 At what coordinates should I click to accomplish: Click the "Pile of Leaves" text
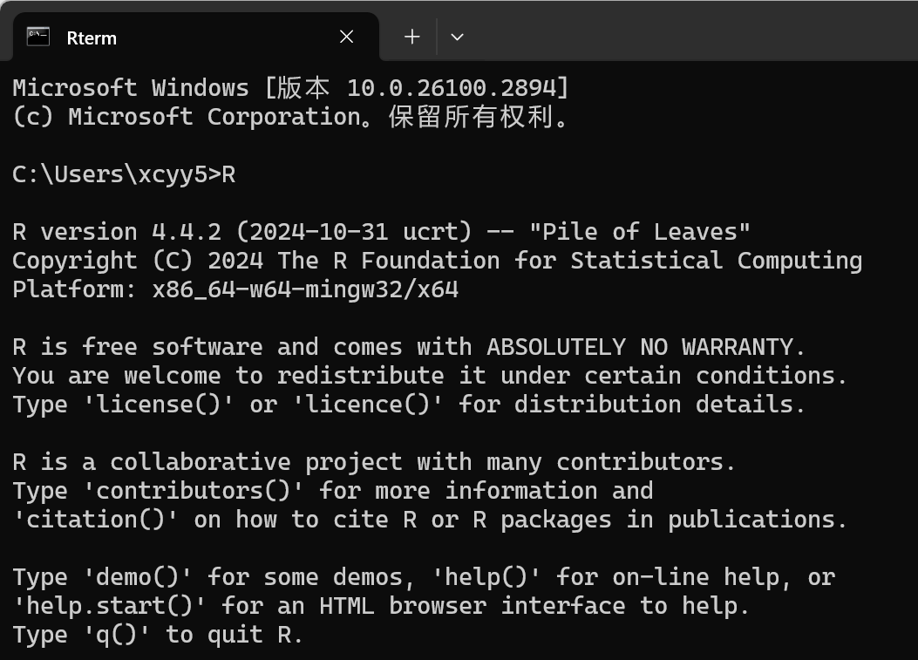click(640, 232)
